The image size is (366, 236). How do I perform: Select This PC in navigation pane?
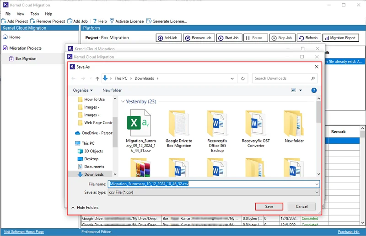pos(85,143)
